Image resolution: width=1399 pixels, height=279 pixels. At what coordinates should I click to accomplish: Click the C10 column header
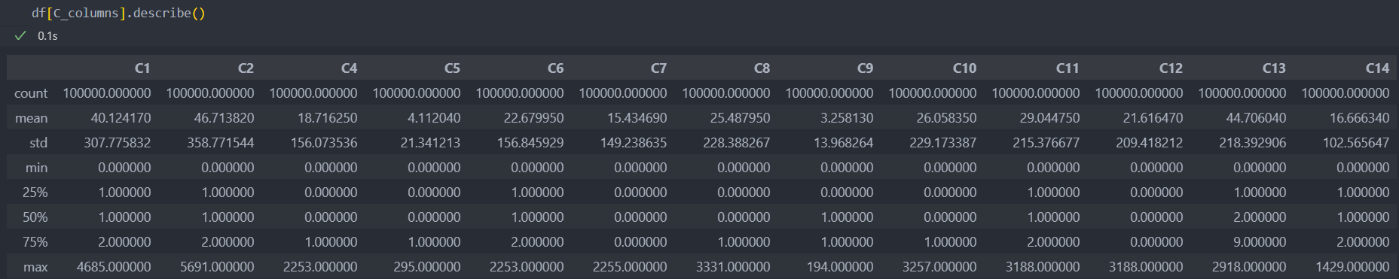coord(964,68)
